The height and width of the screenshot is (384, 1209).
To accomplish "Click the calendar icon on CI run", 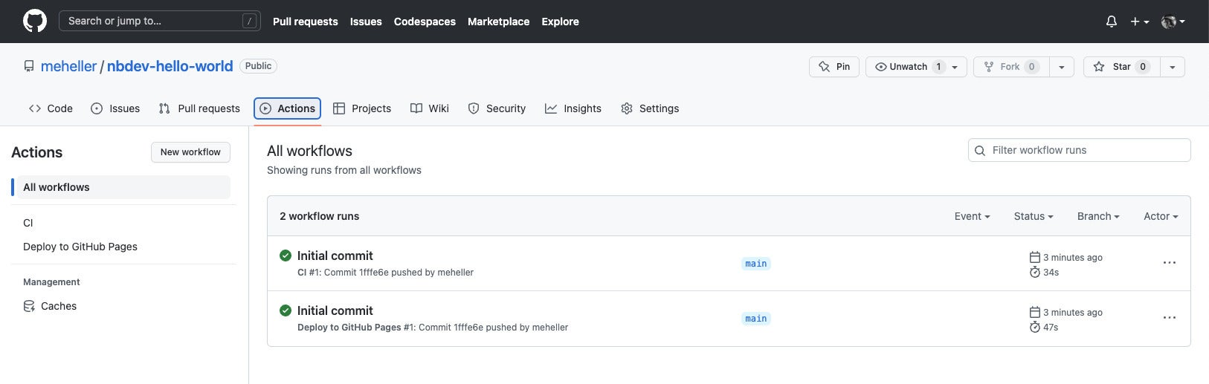I will coord(1034,257).
